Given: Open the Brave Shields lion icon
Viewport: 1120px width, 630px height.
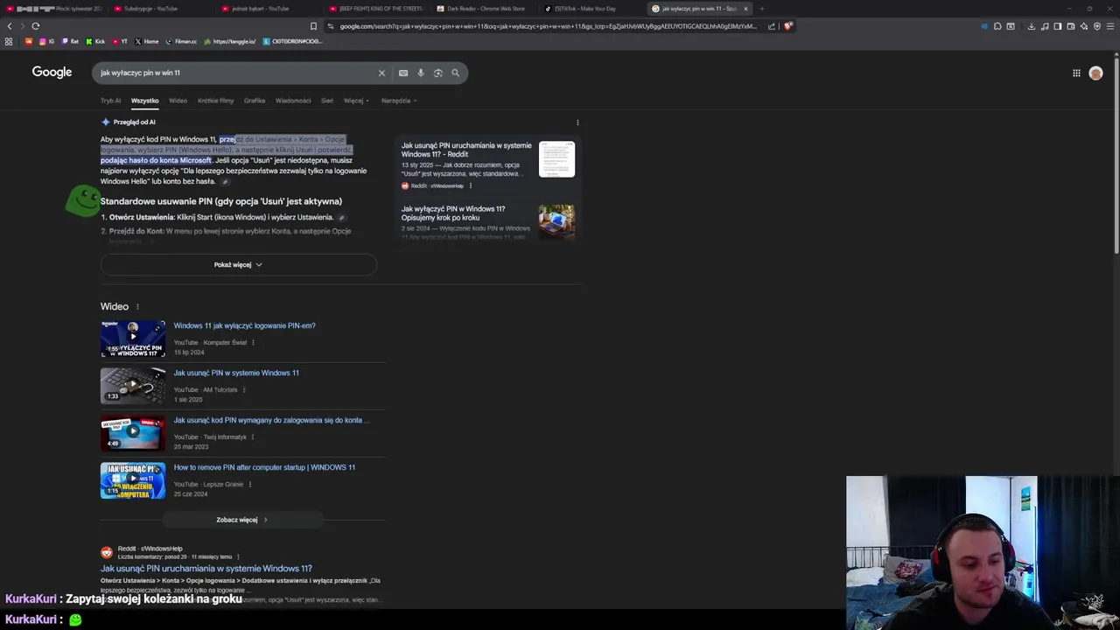Looking at the screenshot, I should (787, 26).
